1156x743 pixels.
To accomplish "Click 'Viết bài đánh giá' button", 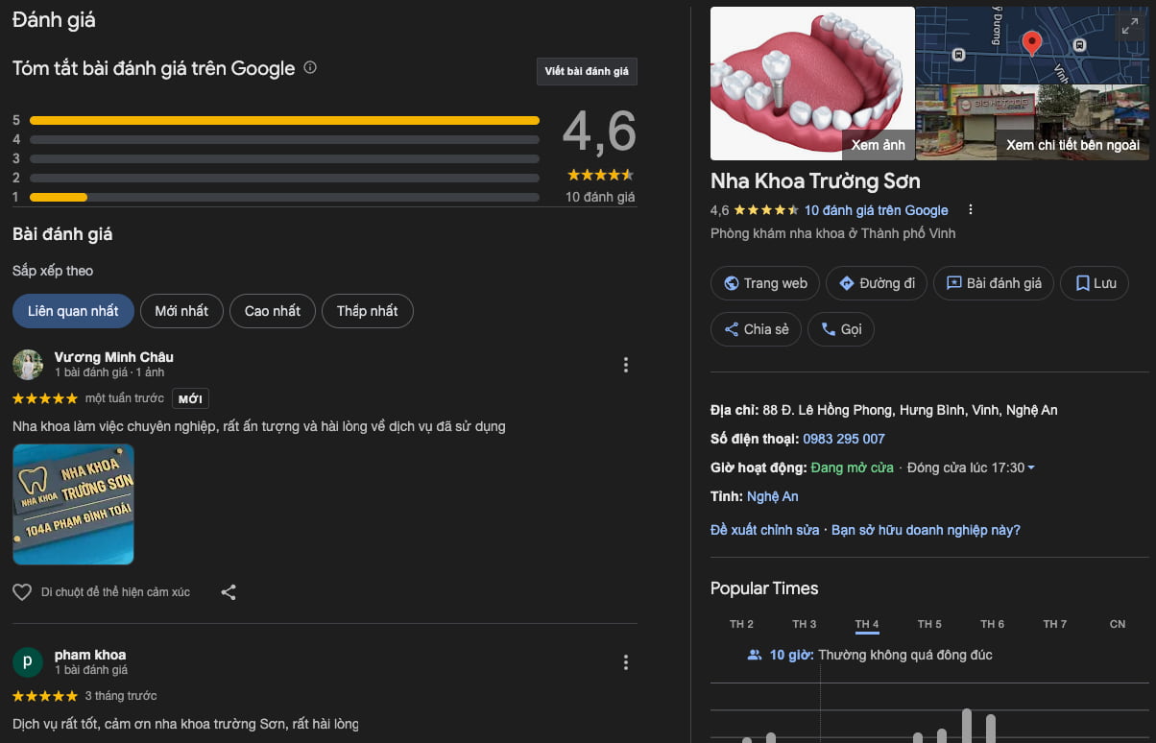I will [x=586, y=72].
